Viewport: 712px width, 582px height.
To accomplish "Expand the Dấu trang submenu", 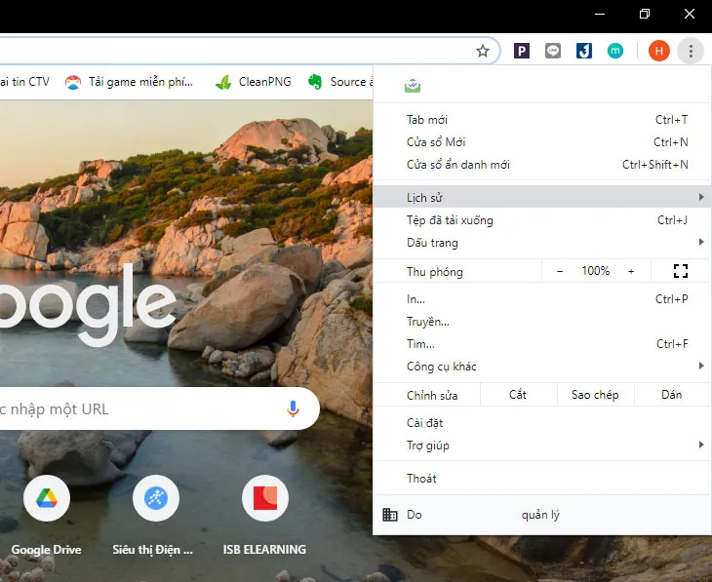I will pyautogui.click(x=541, y=243).
